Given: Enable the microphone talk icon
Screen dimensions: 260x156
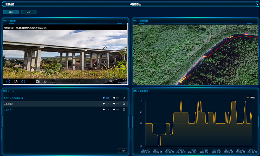Looking at the screenshot, I should point(45,81).
